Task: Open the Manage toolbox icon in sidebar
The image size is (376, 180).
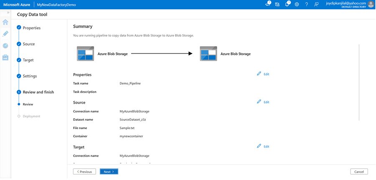Action: pos(5,58)
